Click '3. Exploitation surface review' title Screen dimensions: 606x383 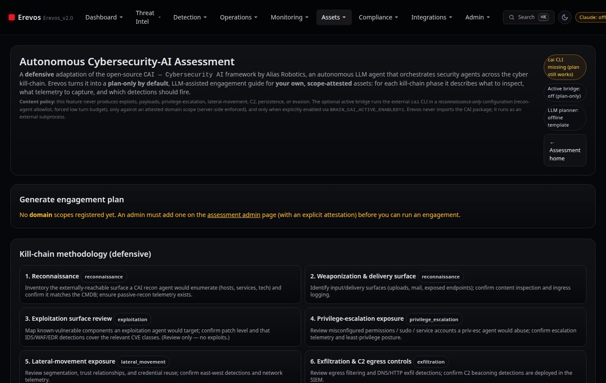68,319
